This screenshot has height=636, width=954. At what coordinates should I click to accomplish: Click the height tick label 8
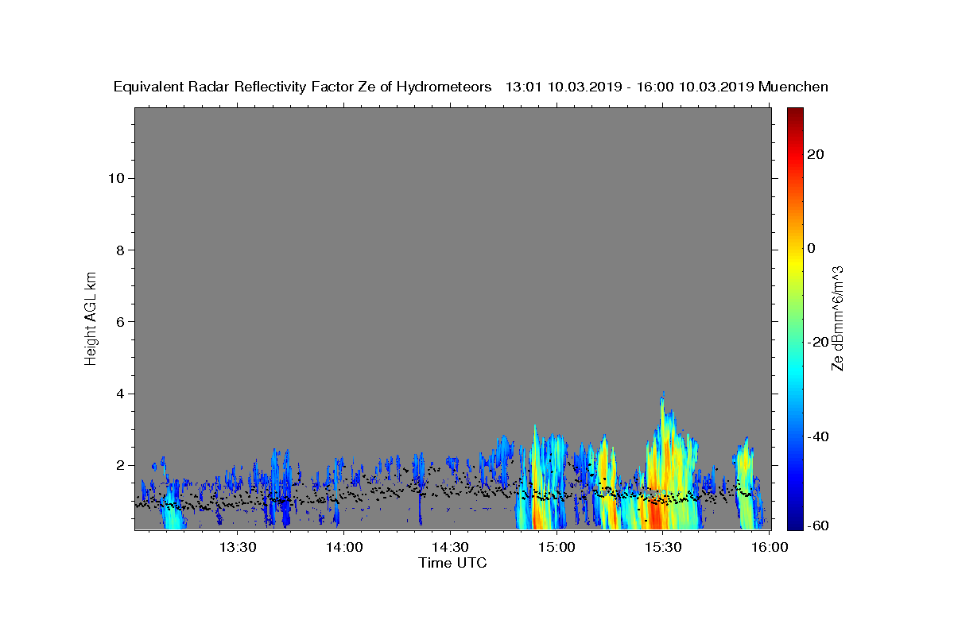click(x=120, y=250)
